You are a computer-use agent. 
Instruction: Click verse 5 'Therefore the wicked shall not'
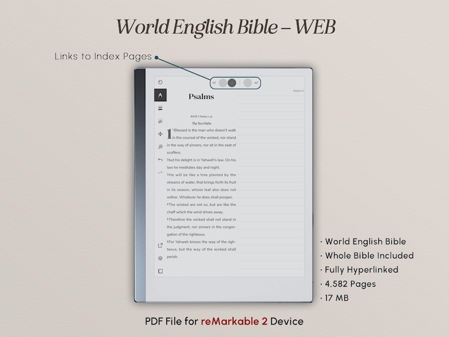pyautogui.click(x=201, y=219)
